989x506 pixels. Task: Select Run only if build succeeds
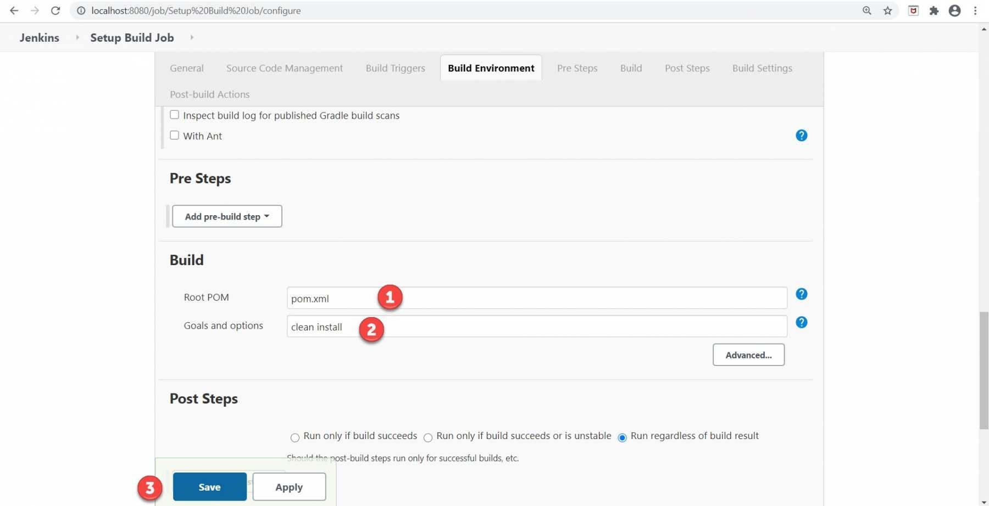[295, 437]
